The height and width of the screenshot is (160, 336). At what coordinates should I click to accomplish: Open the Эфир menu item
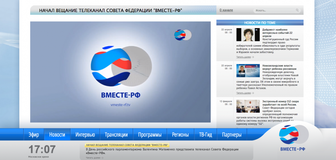34,135
